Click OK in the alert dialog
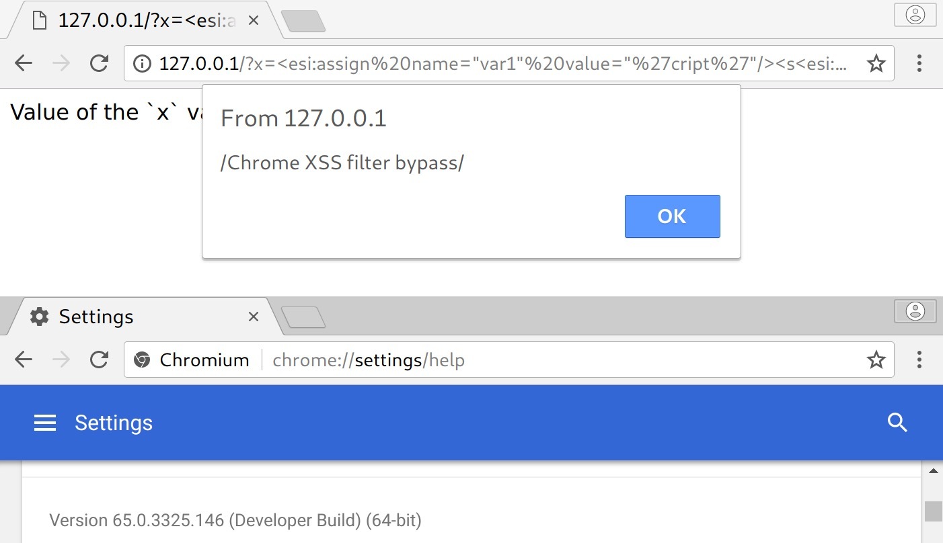The height and width of the screenshot is (543, 943). pyautogui.click(x=672, y=216)
